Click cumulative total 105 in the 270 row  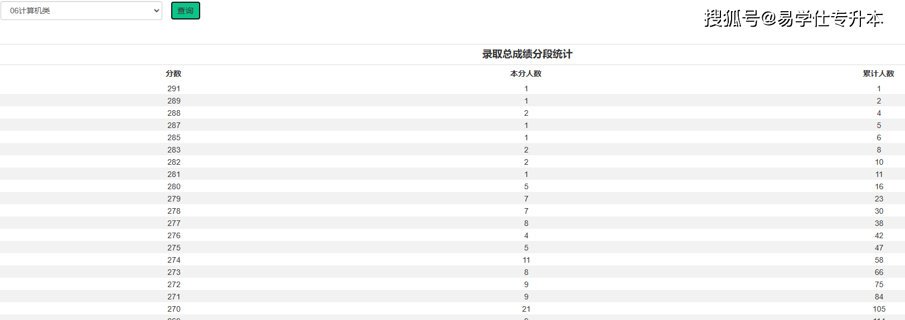(x=879, y=309)
